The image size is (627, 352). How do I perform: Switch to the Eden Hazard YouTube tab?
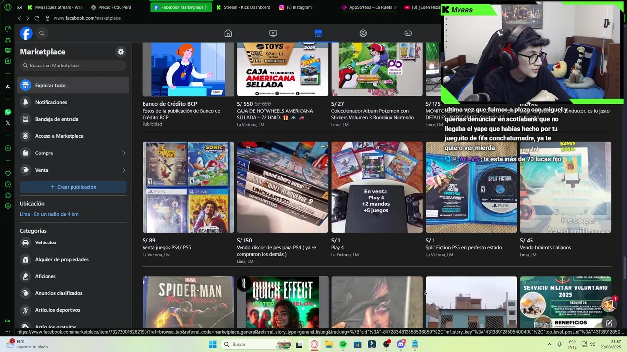point(422,7)
